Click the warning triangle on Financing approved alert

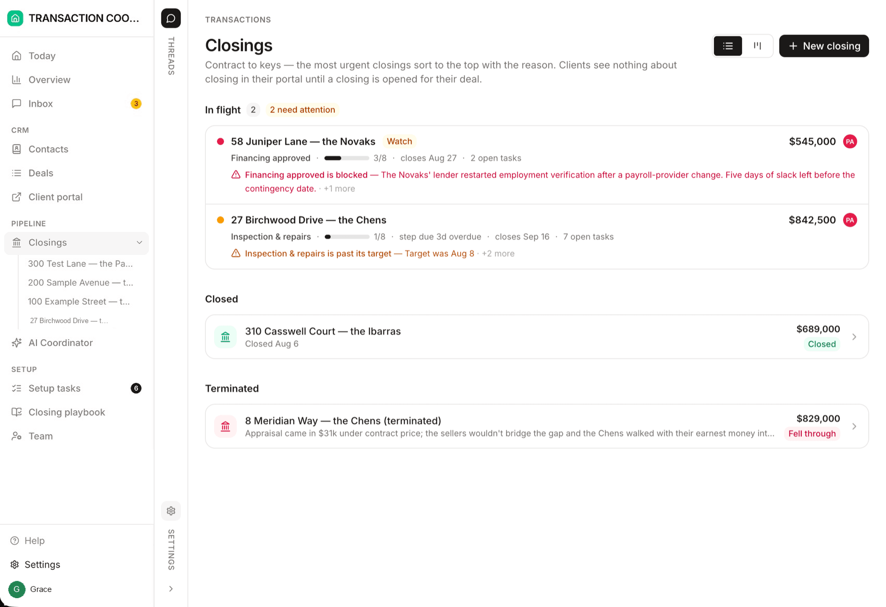click(236, 175)
